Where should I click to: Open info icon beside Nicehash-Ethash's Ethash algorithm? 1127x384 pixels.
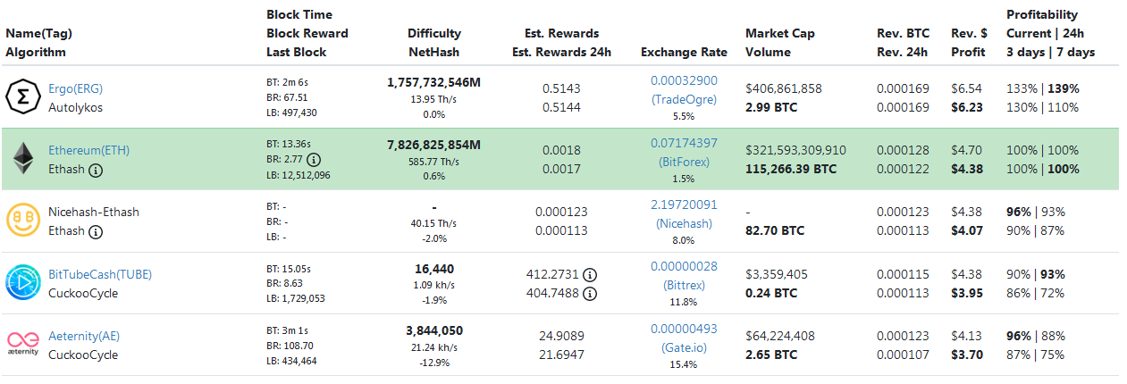[x=96, y=231]
